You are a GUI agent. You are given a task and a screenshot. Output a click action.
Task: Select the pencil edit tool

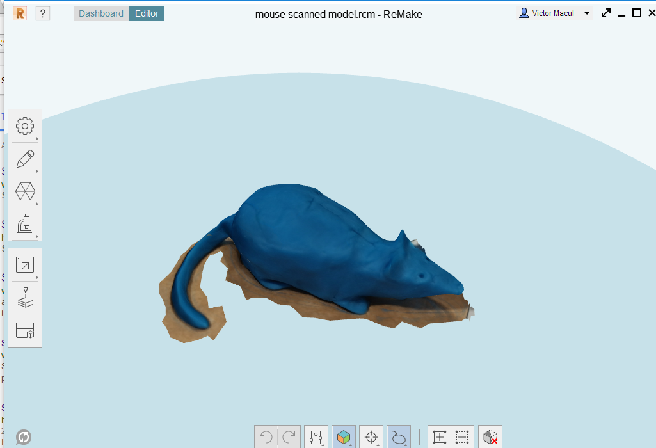click(25, 159)
